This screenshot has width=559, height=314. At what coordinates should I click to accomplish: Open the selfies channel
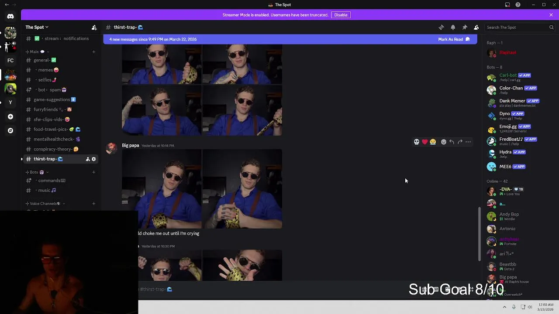click(x=61, y=80)
